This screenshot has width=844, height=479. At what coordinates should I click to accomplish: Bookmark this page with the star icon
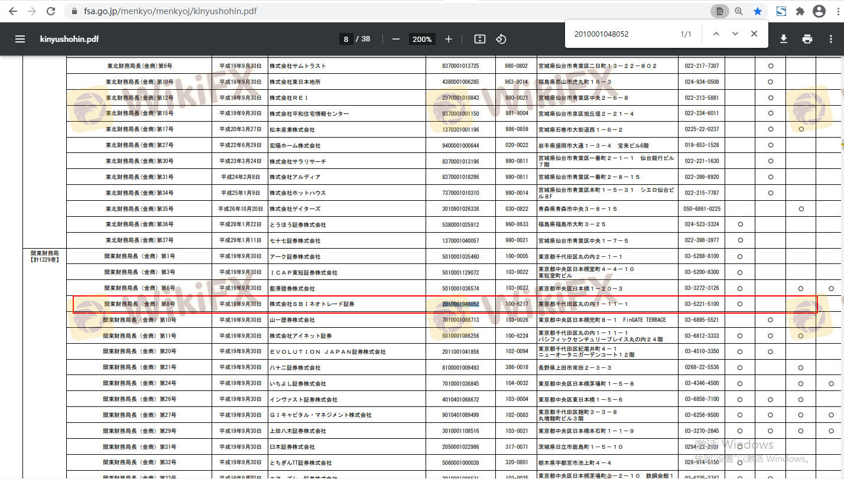coord(758,11)
